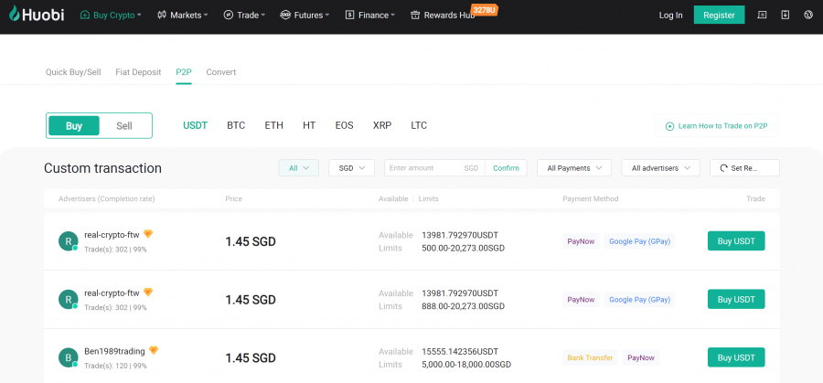Open the SGD currency dropdown
Viewport: 823px width, 383px height.
[352, 168]
